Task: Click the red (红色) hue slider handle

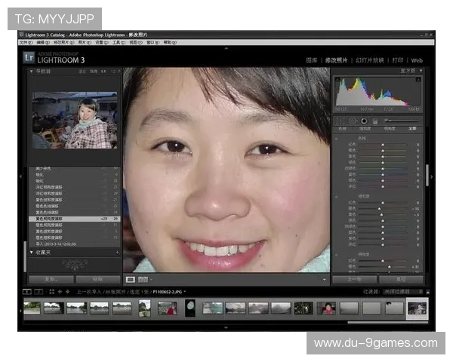Action: 382,145
